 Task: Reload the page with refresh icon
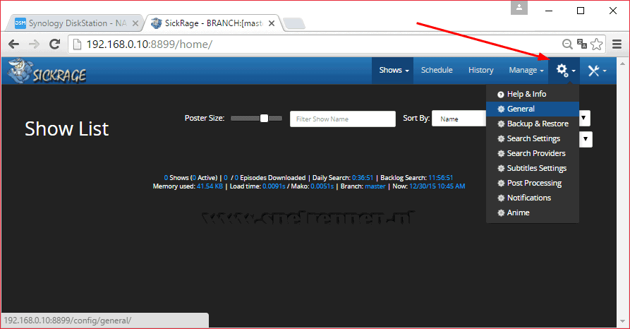[x=55, y=44]
